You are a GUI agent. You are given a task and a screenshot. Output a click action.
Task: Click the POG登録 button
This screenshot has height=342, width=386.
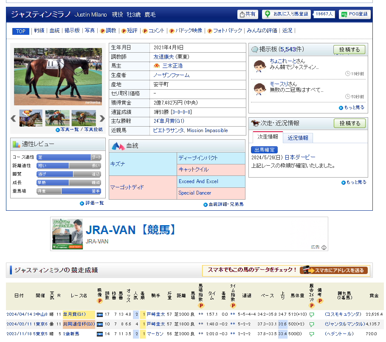click(x=355, y=14)
